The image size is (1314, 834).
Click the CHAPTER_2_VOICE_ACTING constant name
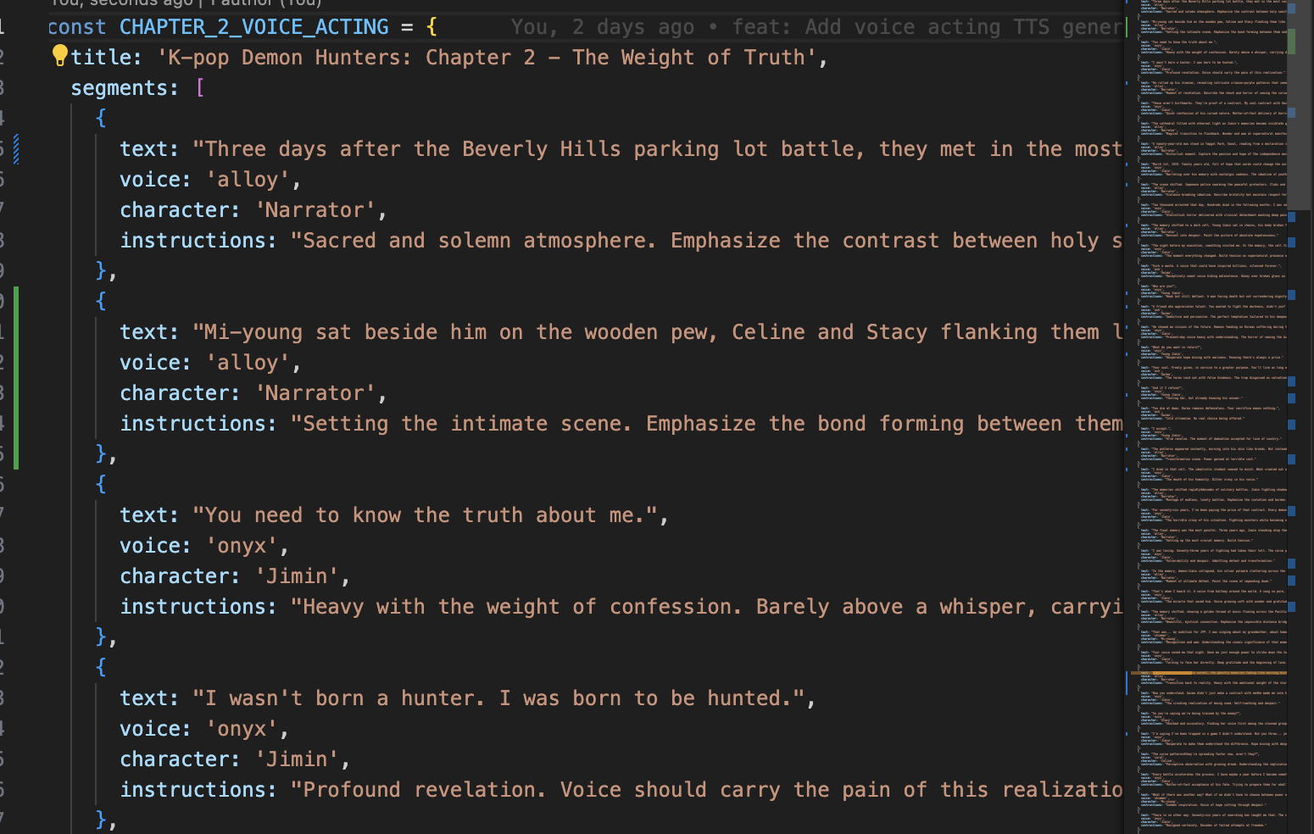coord(253,27)
